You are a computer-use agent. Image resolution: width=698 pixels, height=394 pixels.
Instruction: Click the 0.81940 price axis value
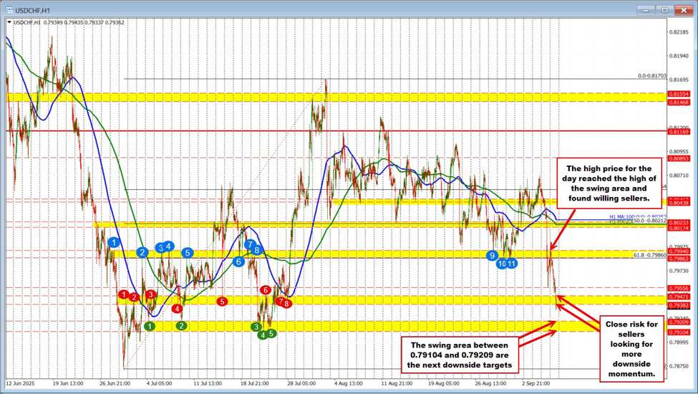tap(679, 56)
